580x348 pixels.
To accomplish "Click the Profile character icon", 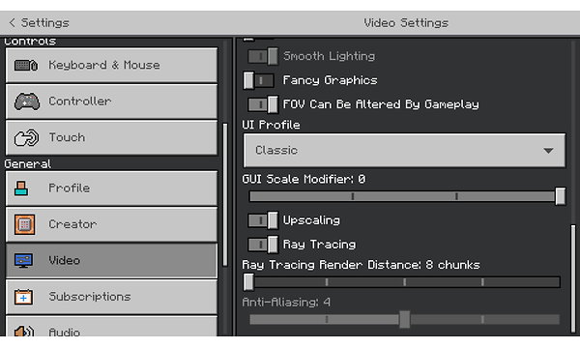I will tap(21, 188).
